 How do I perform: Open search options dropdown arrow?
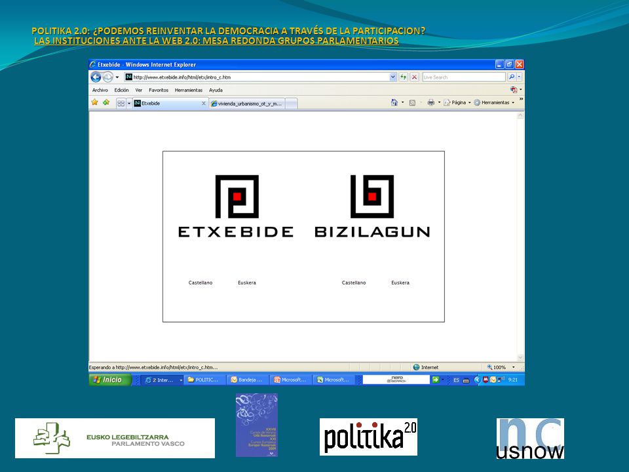519,77
